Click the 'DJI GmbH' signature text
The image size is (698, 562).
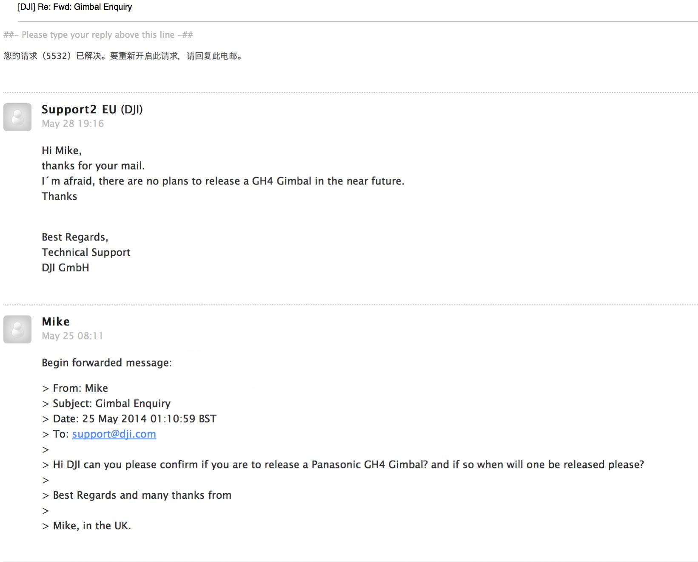(66, 268)
